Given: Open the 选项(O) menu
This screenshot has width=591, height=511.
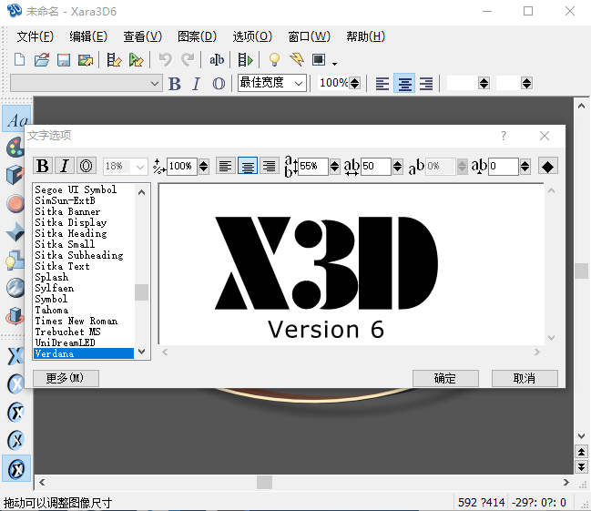Looking at the screenshot, I should pos(252,36).
